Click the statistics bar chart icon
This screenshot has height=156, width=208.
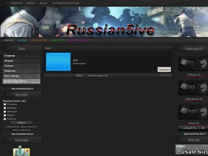(22, 151)
